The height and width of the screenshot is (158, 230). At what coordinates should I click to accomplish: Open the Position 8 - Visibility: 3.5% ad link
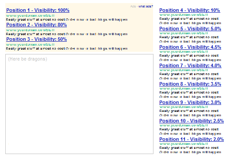(190, 84)
